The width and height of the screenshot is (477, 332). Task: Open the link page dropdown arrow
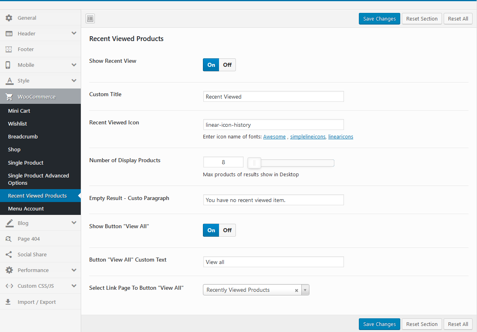pyautogui.click(x=305, y=290)
